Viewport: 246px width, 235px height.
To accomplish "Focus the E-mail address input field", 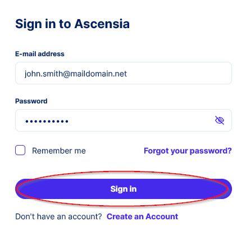I will pyautogui.click(x=124, y=73).
